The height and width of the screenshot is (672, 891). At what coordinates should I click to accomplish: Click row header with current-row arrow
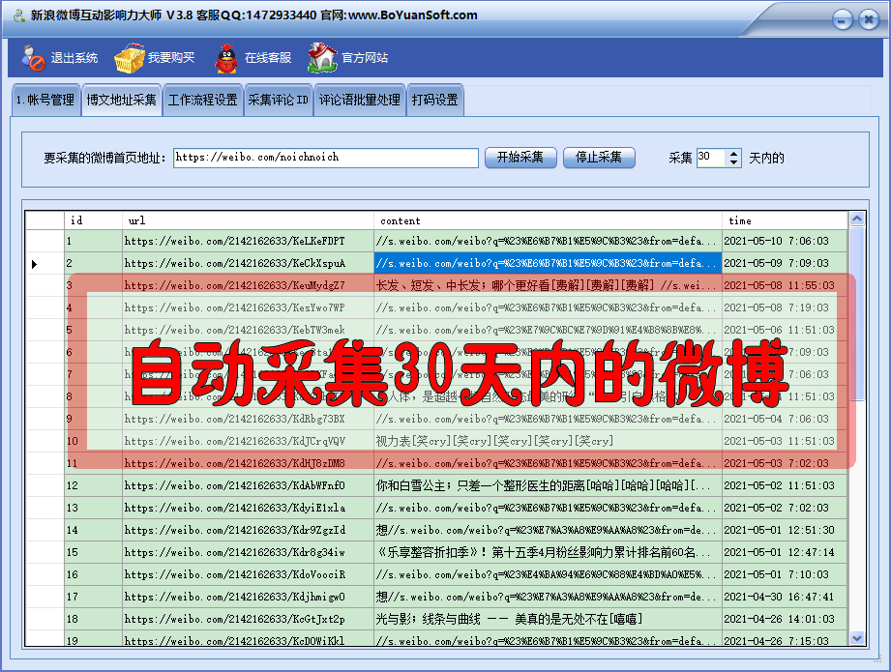point(45,263)
